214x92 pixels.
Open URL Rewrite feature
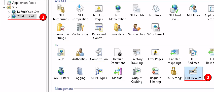point(193,73)
